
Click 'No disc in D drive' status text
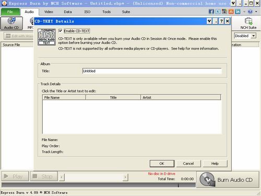pyautogui.click(x=162, y=174)
